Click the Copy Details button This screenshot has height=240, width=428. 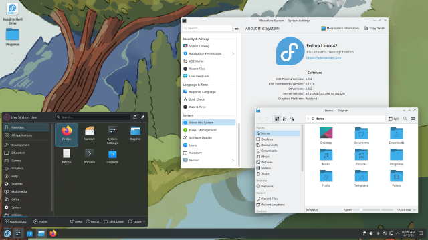click(x=374, y=28)
